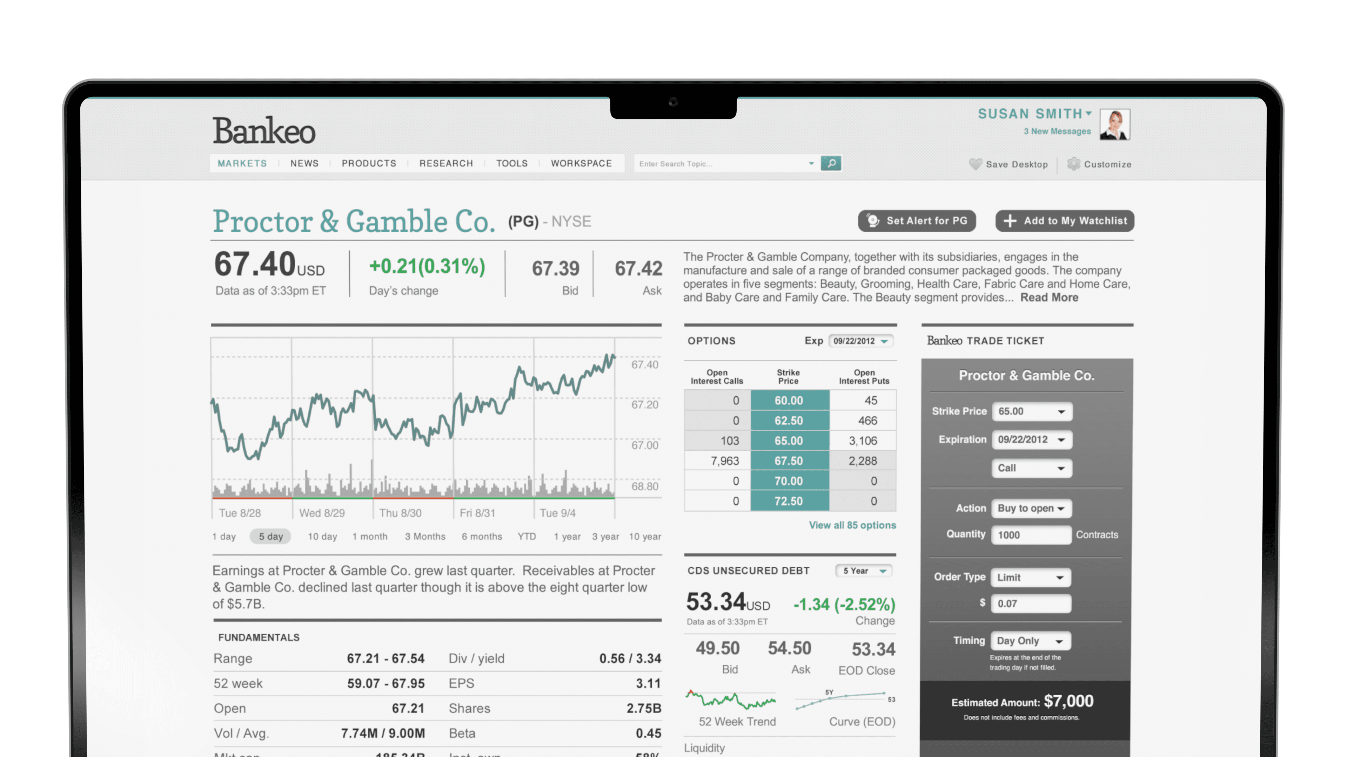Image resolution: width=1347 pixels, height=757 pixels.
Task: Select the 5 day chart range
Action: pyautogui.click(x=271, y=537)
